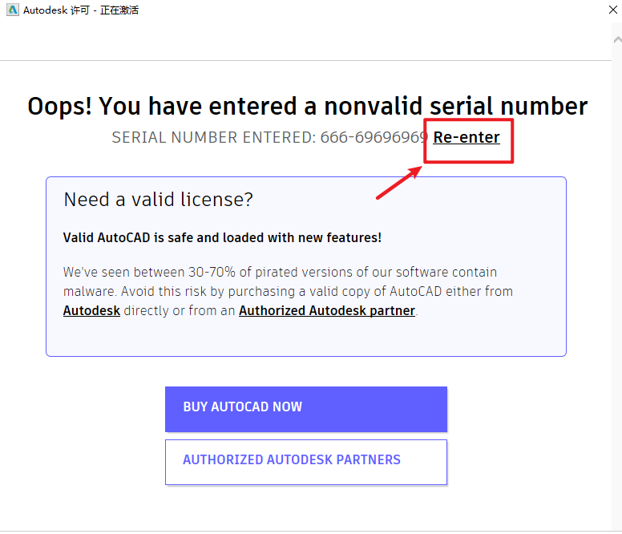The image size is (622, 534).
Task: Follow the Authorized Autodesk partner text link
Action: [327, 310]
